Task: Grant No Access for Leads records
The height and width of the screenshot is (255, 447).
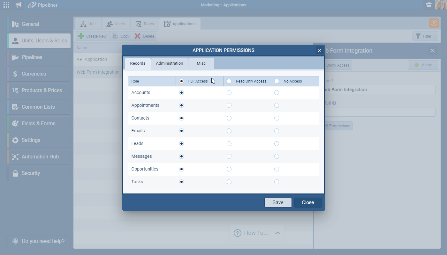Action: click(277, 143)
